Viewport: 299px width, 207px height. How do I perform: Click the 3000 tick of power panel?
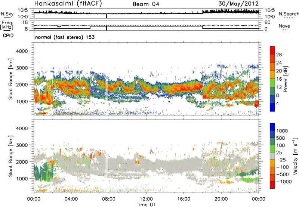[x=22, y=68]
